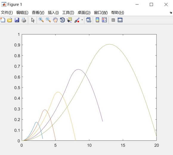173x155 pixels.
Task: Insert a colorbar using the toolbar icon
Action: pos(97,20)
